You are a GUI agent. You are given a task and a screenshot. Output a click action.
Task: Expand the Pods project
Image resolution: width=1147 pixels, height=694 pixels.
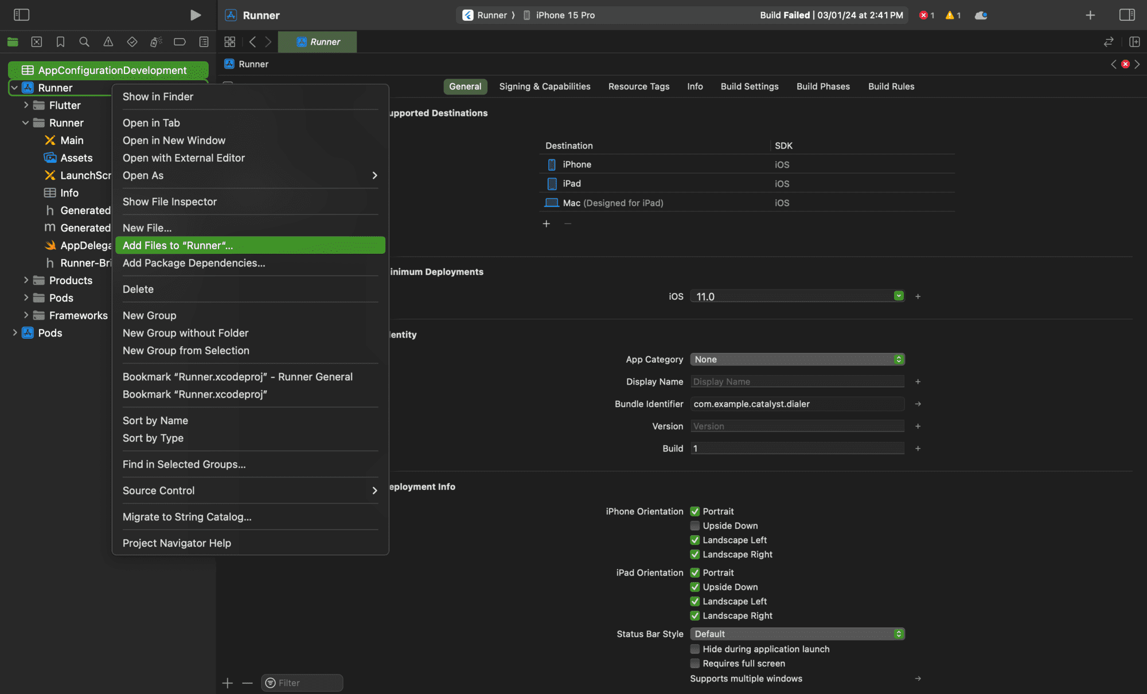pyautogui.click(x=14, y=333)
